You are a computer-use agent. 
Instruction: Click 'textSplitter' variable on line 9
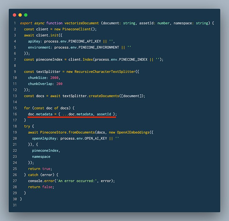click(x=48, y=72)
